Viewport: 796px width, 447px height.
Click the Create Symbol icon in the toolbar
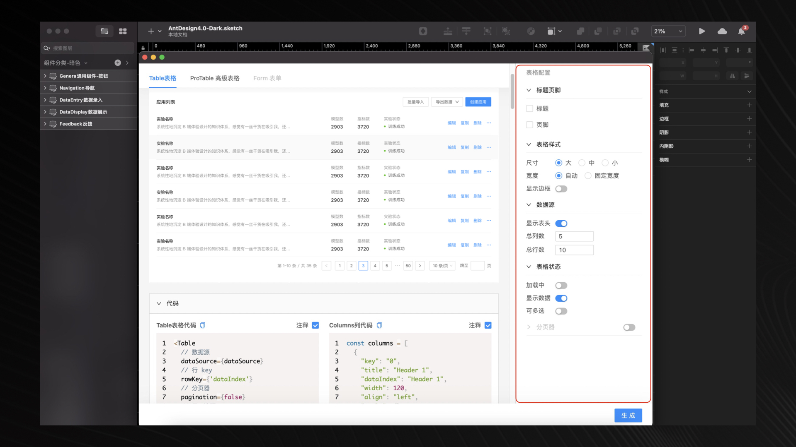423,31
